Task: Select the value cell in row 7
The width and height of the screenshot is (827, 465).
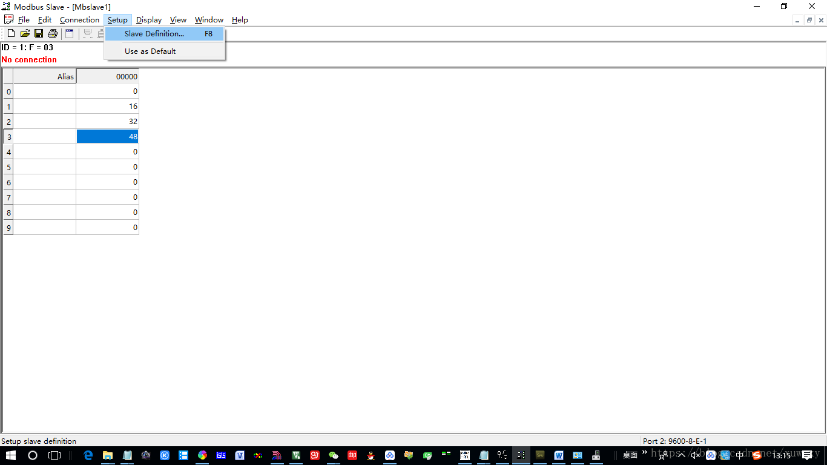Action: coord(108,197)
